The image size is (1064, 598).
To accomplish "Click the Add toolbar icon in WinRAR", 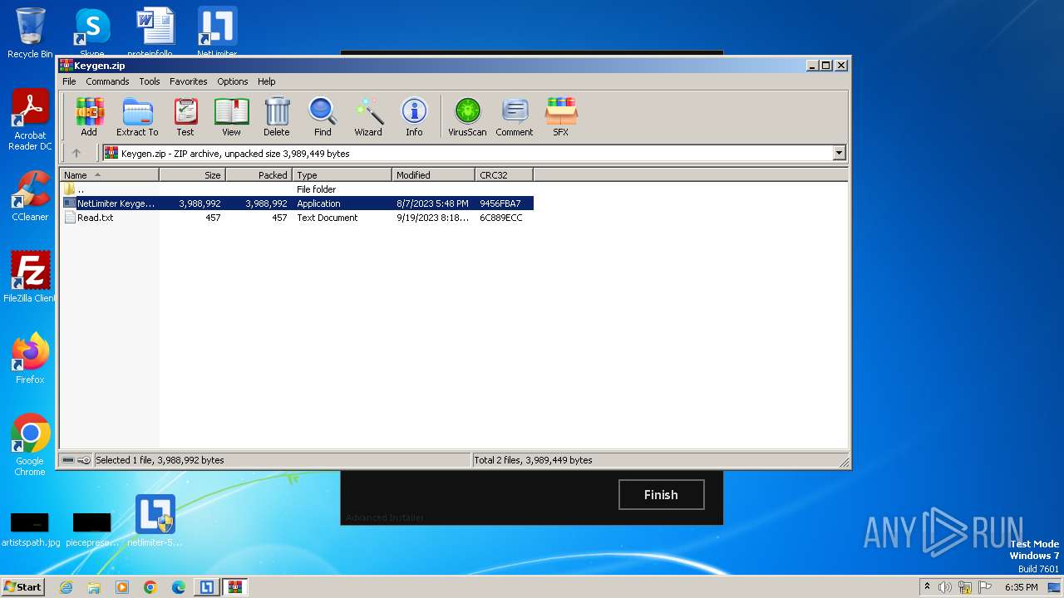I will click(x=89, y=117).
